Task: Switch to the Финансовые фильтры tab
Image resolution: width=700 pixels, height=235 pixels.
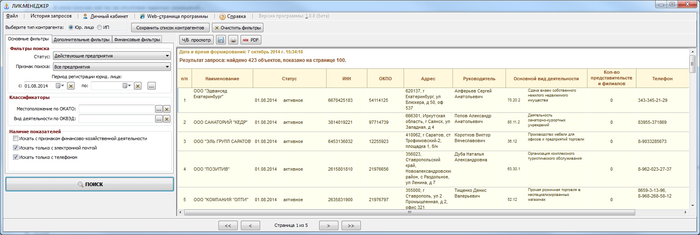Action: pos(137,40)
